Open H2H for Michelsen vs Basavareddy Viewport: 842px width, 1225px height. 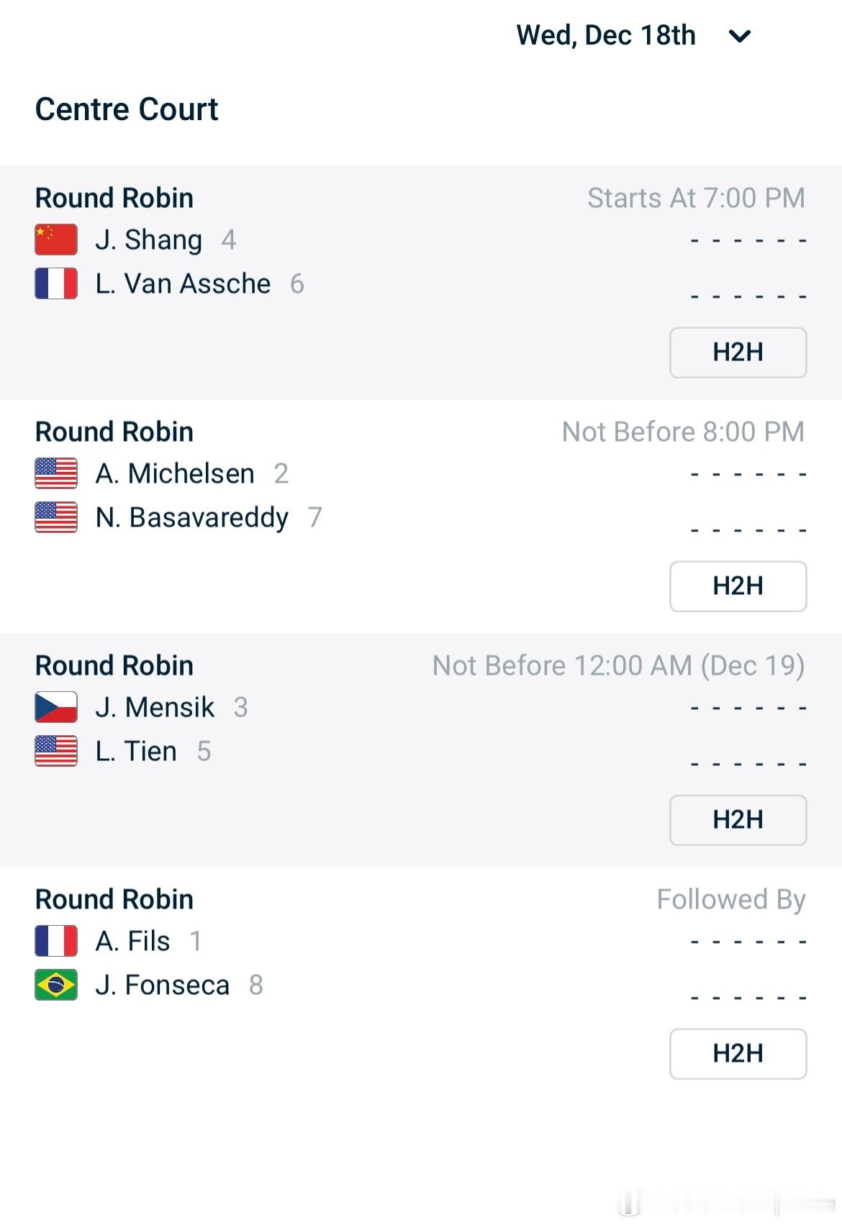coord(738,586)
